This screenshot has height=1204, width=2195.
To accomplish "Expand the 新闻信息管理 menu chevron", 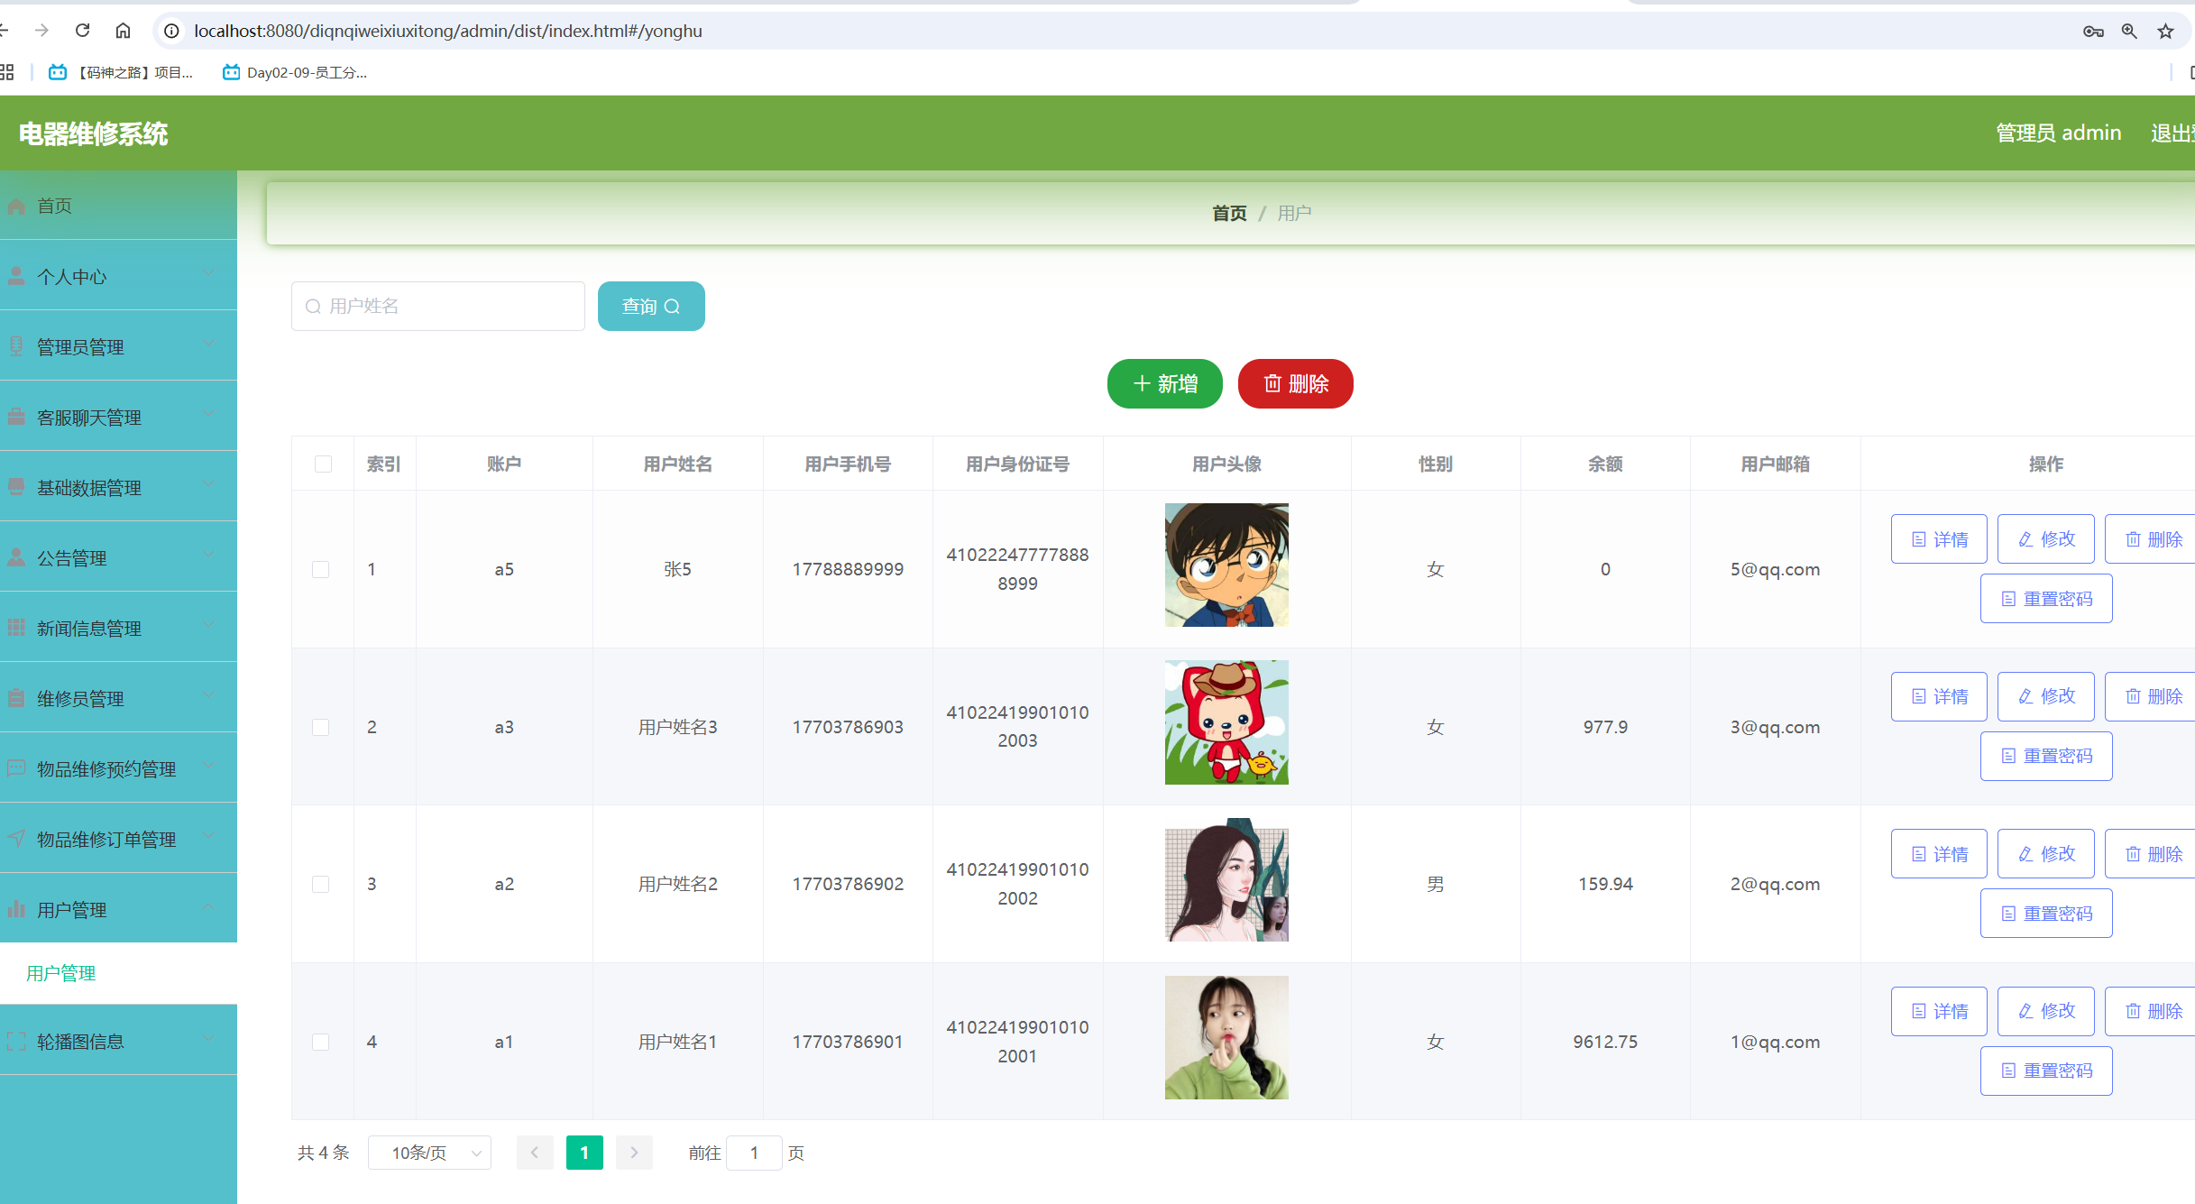I will pos(209,624).
